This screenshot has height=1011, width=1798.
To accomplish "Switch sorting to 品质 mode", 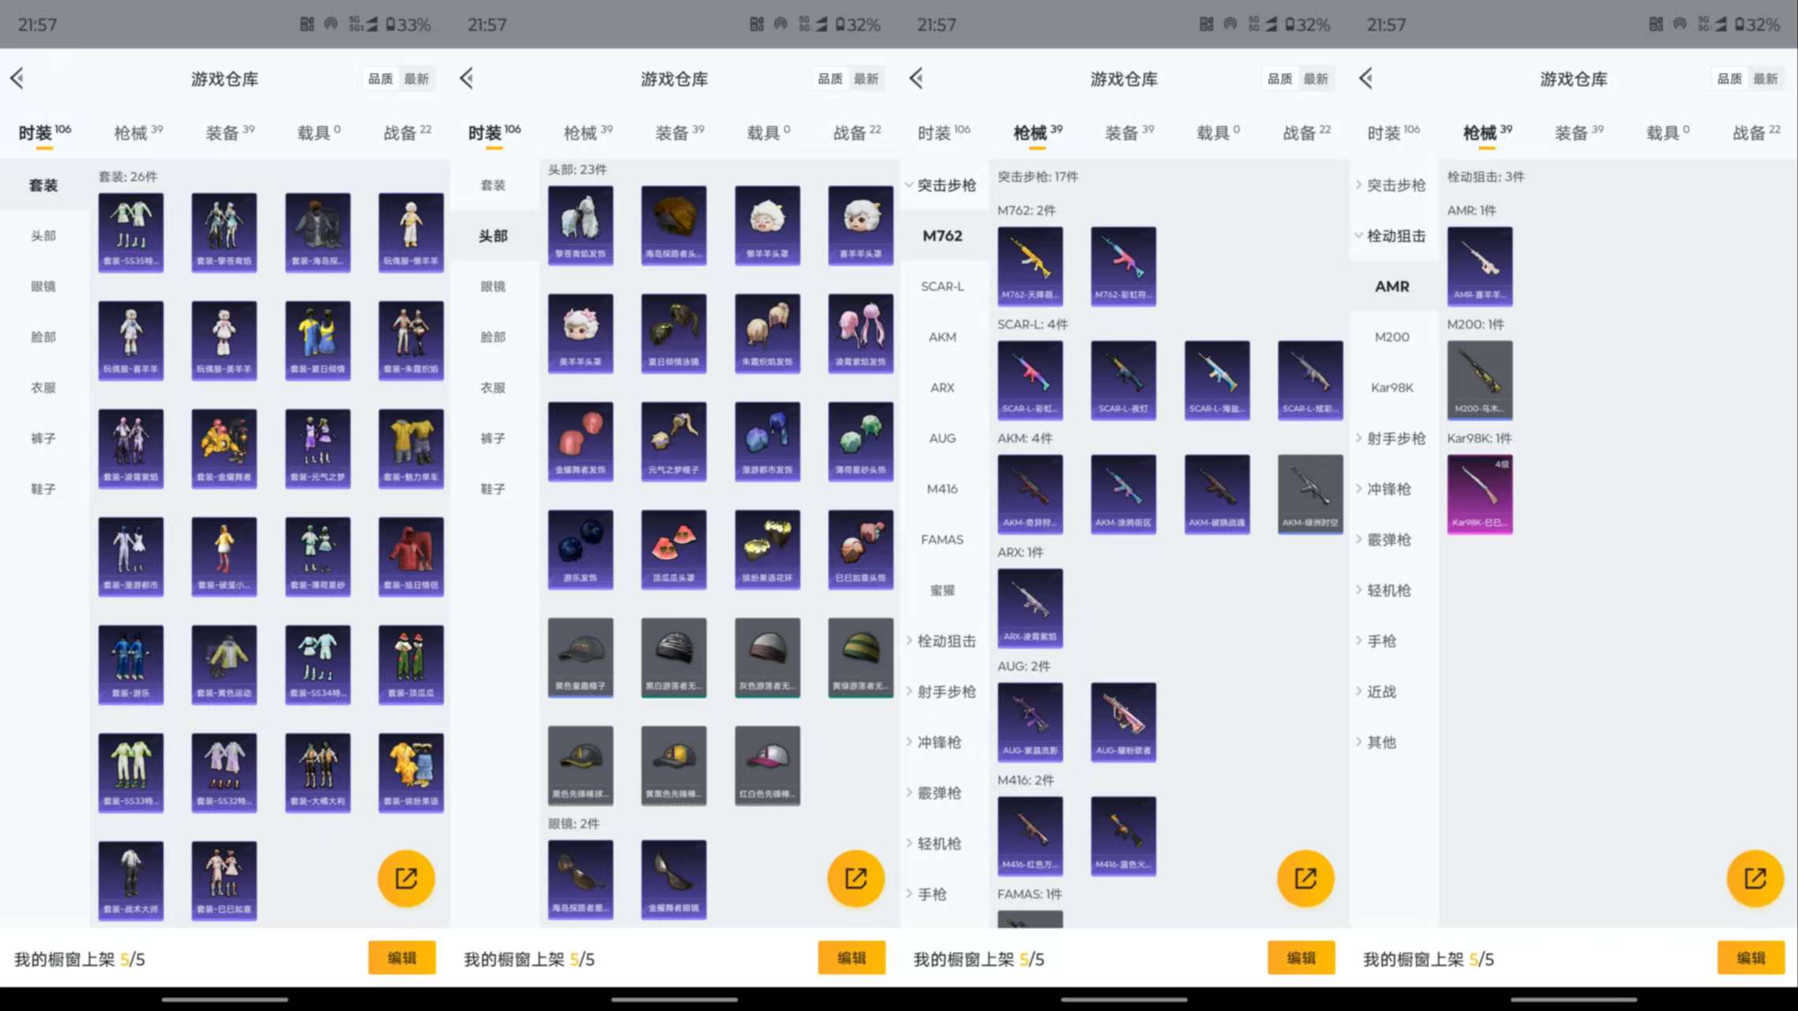I will 380,78.
